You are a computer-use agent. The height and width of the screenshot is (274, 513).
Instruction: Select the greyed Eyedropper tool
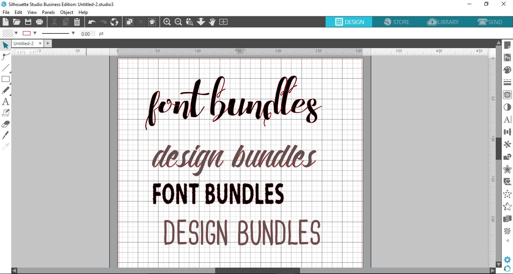pos(6,147)
